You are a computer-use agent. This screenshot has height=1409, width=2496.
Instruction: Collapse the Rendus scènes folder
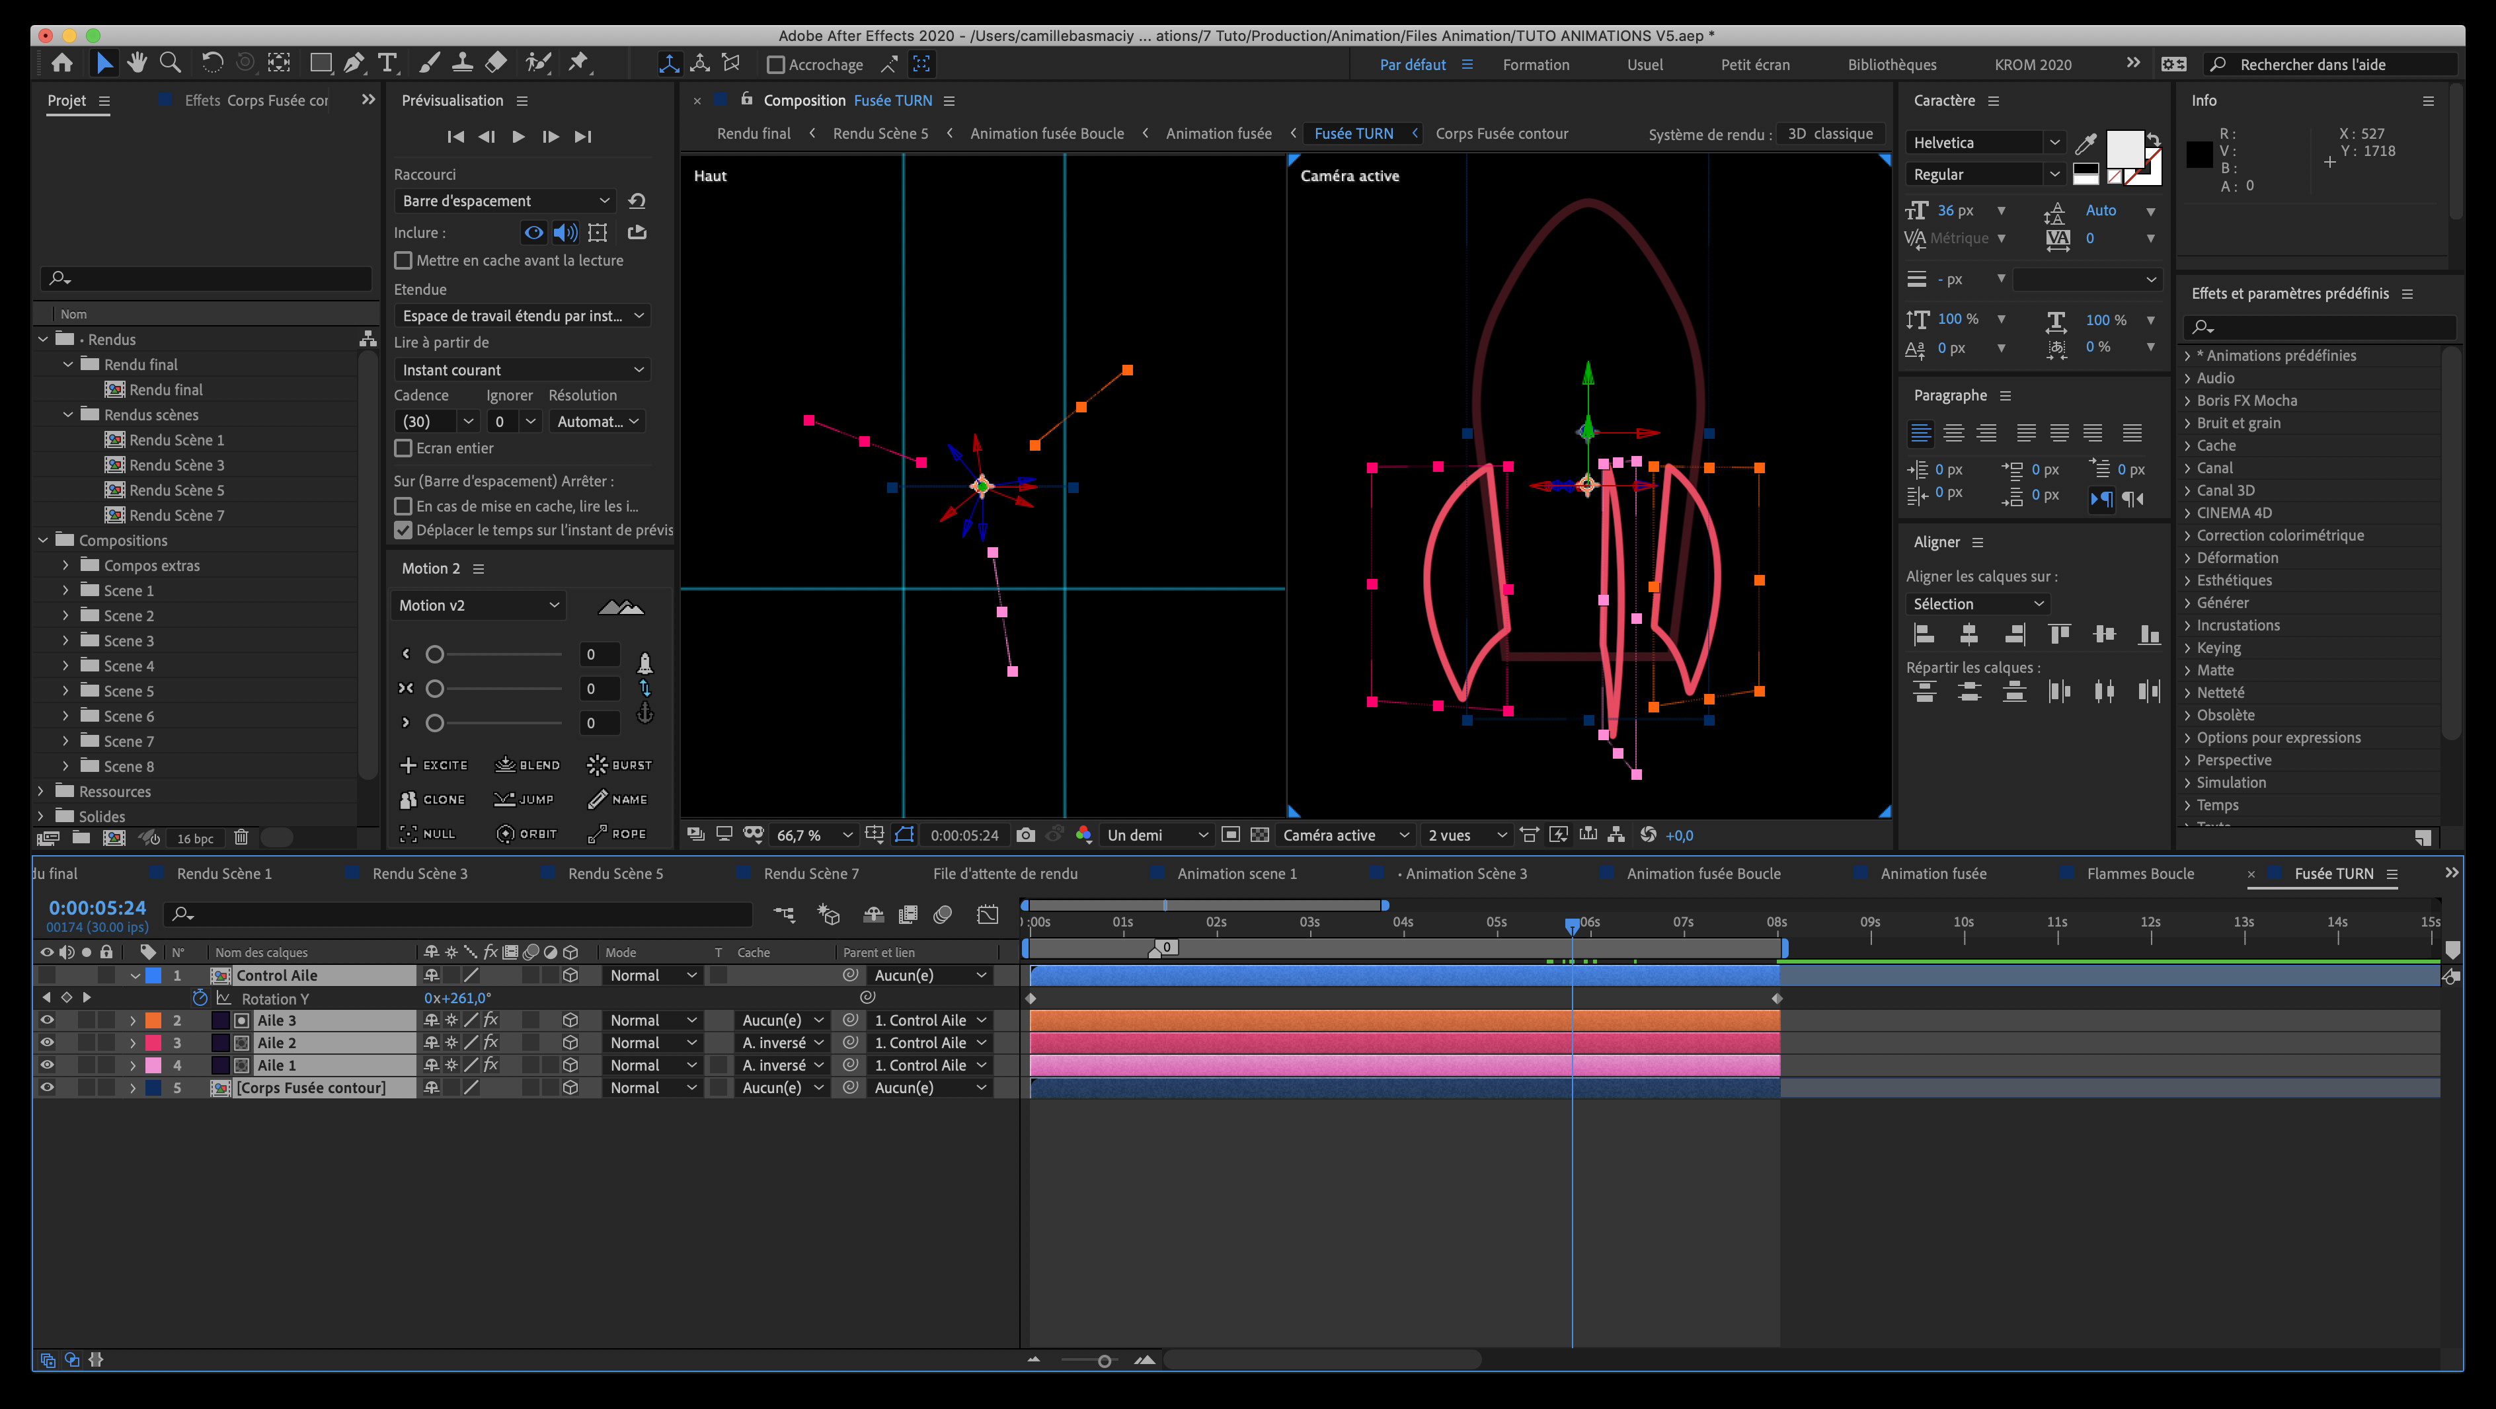(68, 414)
